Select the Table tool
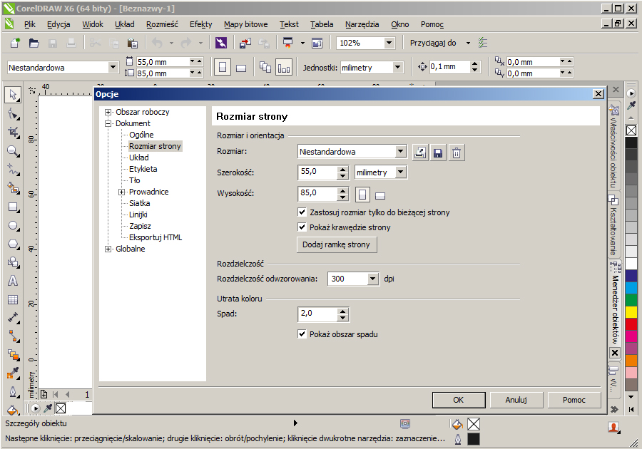The height and width of the screenshot is (449, 642). click(x=13, y=300)
